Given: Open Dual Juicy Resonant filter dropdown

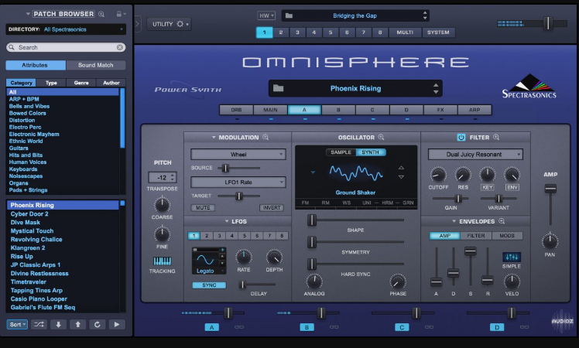Looking at the screenshot, I should click(x=475, y=154).
